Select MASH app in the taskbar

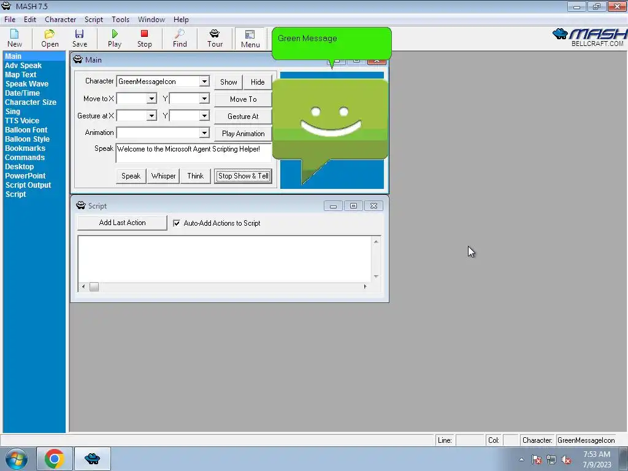pyautogui.click(x=92, y=459)
